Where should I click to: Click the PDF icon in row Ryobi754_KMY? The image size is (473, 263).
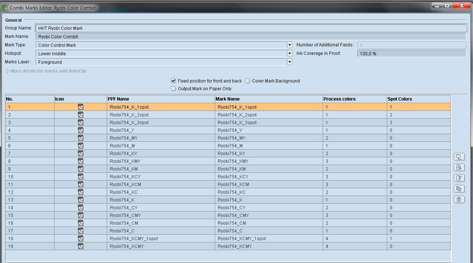pyautogui.click(x=81, y=161)
